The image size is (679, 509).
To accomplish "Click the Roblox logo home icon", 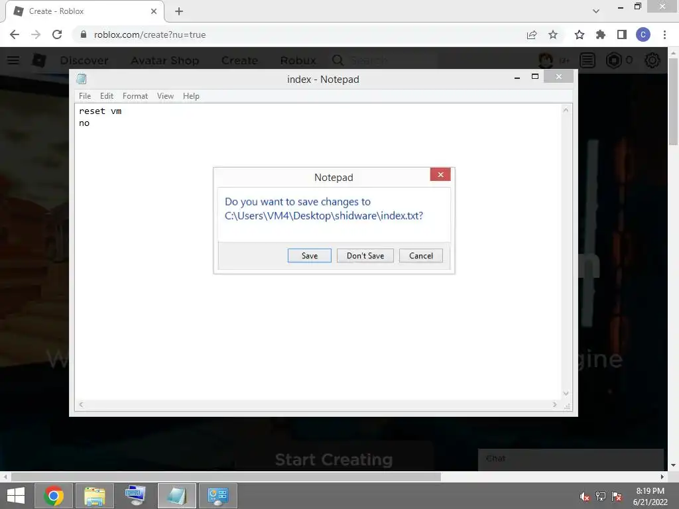I will 39,60.
